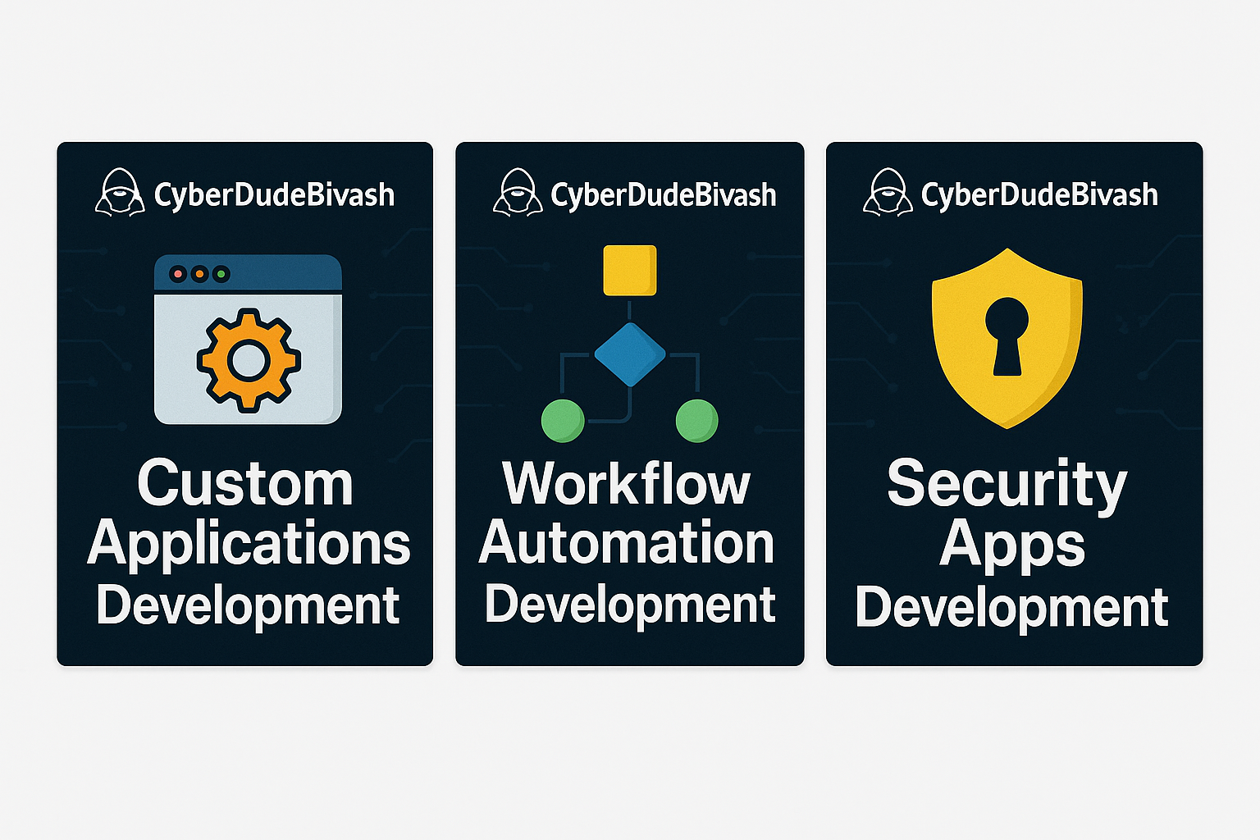Open the Workflow Automation Development title
Viewport: 1260px width, 840px height.
click(628, 543)
